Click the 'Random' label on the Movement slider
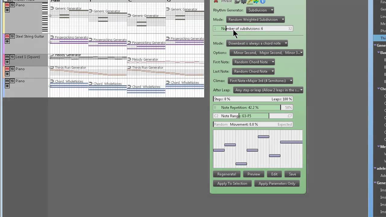This screenshot has width=386, height=217. [221, 124]
